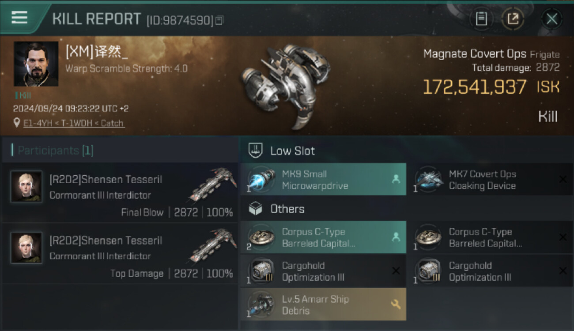Close the kill report window

tap(551, 19)
